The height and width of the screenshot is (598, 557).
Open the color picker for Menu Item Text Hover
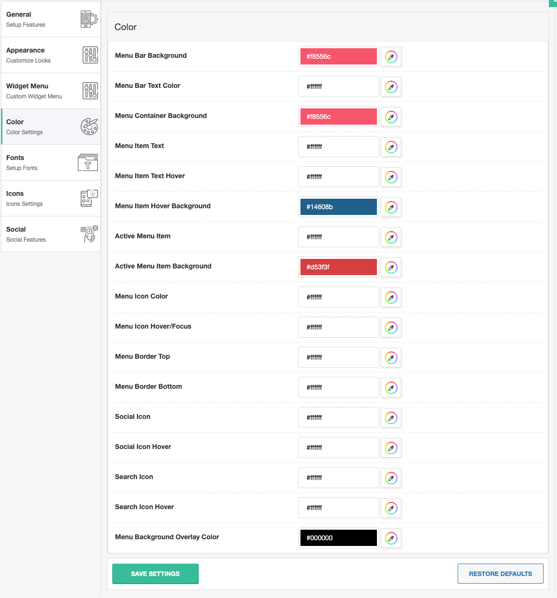[391, 177]
